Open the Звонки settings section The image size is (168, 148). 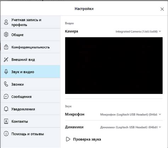point(30,84)
